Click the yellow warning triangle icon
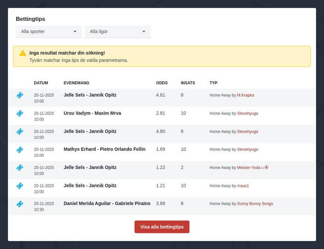The height and width of the screenshot is (249, 324). point(23,53)
